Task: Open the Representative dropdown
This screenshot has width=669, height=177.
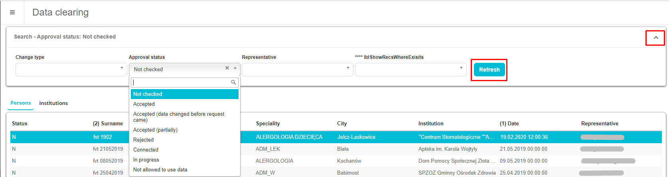Action: tap(297, 69)
